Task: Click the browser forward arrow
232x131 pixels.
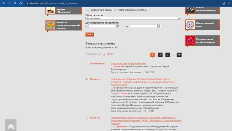Action: point(9,3)
